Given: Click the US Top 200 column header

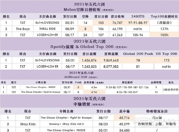Looking at the screenshot, I should [166, 54].
